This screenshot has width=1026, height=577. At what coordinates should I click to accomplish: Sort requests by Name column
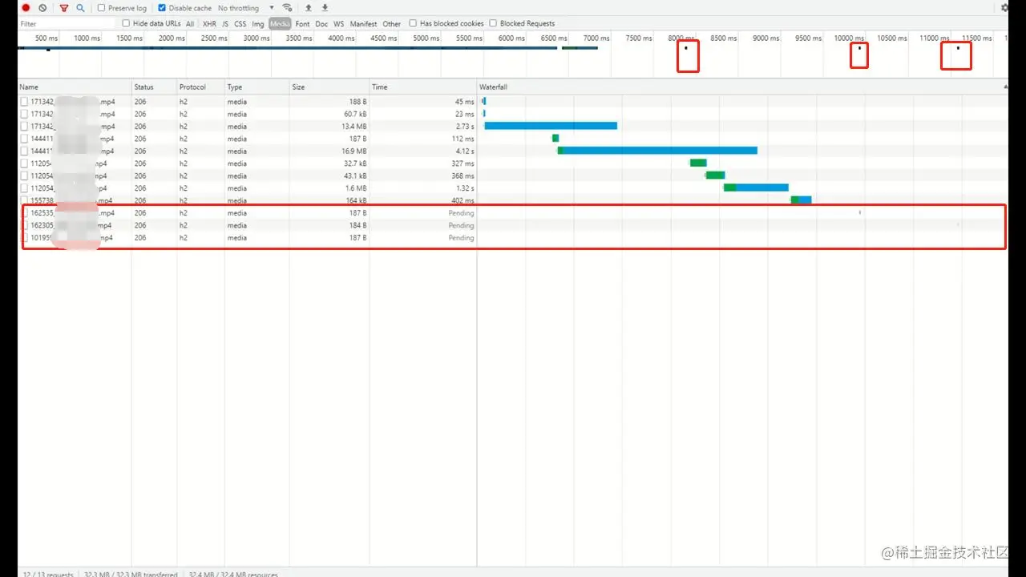point(75,87)
